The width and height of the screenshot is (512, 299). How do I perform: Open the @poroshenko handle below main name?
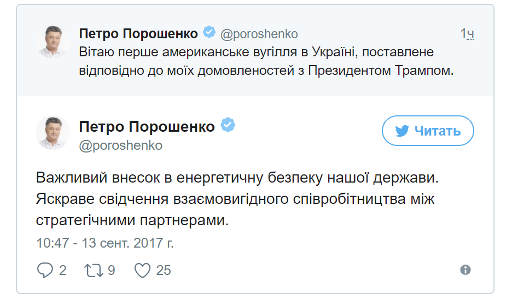(121, 145)
